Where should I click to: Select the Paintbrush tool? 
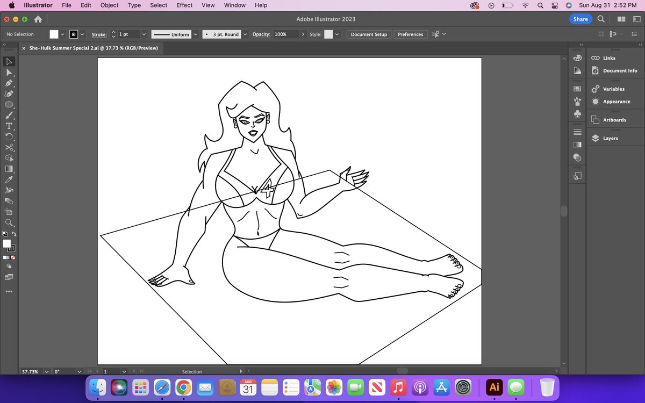(9, 116)
